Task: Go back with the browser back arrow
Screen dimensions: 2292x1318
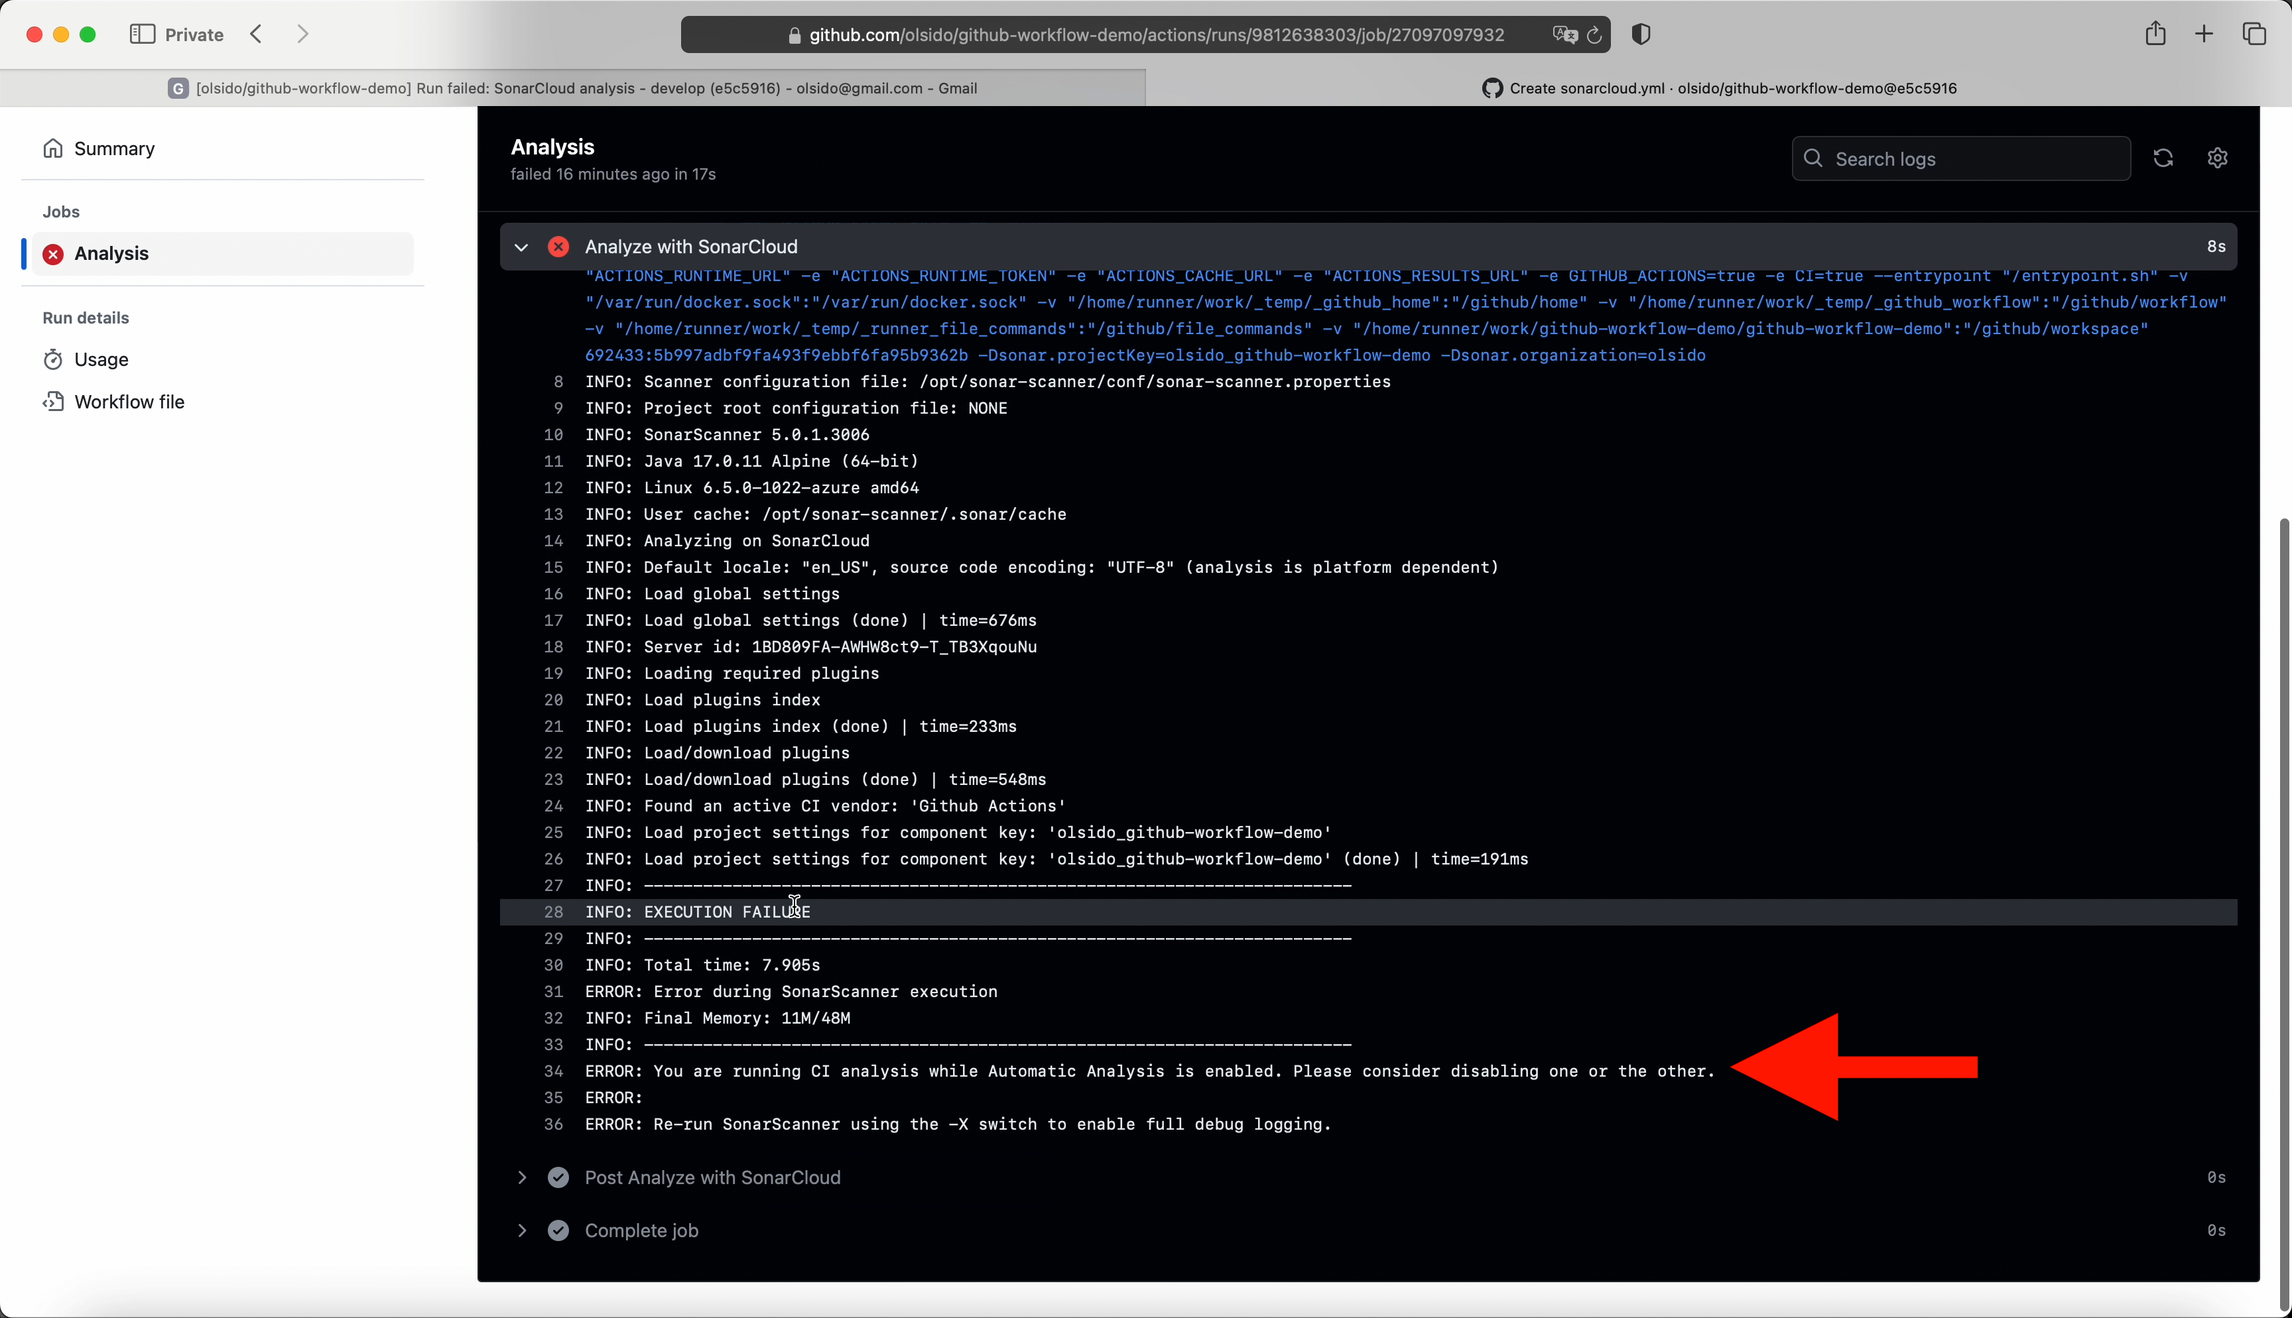Action: pos(257,34)
